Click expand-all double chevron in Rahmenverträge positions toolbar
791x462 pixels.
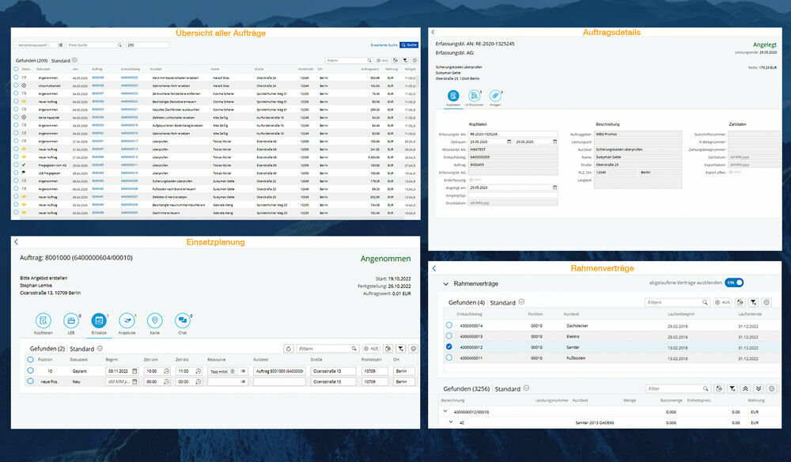pos(759,389)
